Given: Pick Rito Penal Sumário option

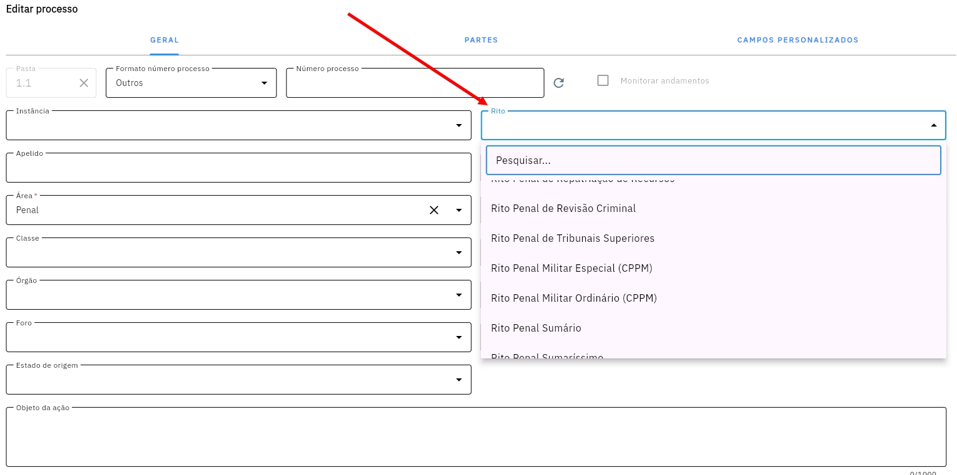Looking at the screenshot, I should click(x=536, y=328).
